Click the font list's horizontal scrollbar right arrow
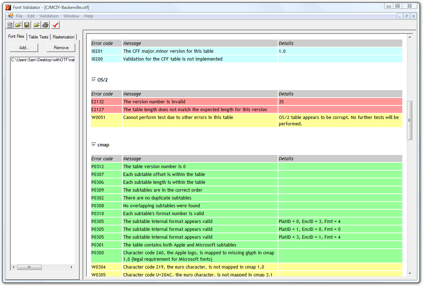Image resolution: width=423 pixels, height=286 pixels. 72,267
